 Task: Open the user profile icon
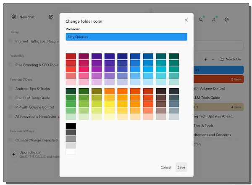coord(214,20)
